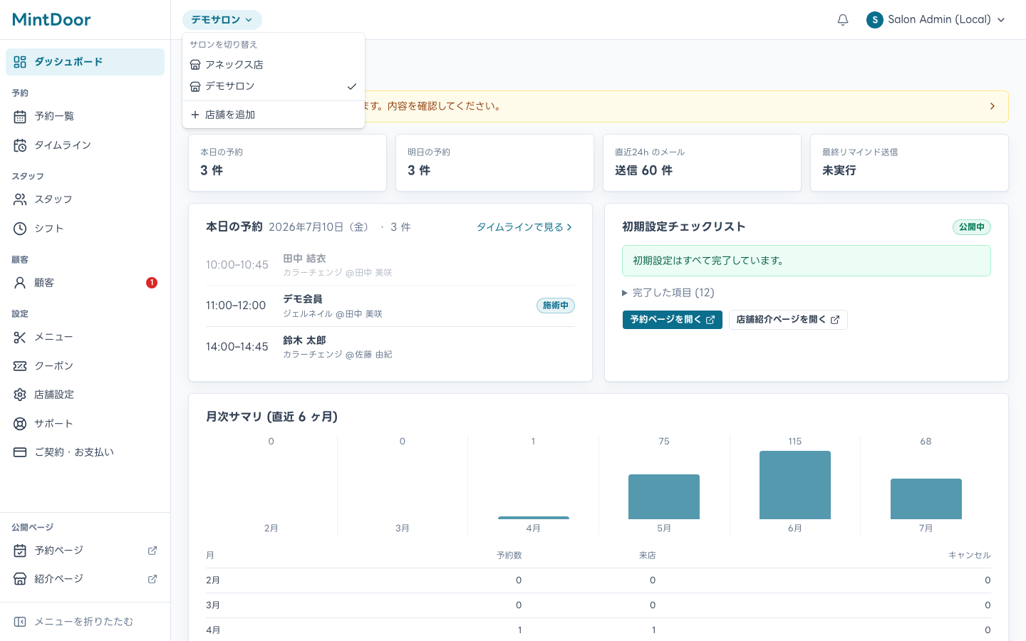
Task: Follow the タイムラインで見る link
Action: pos(524,227)
